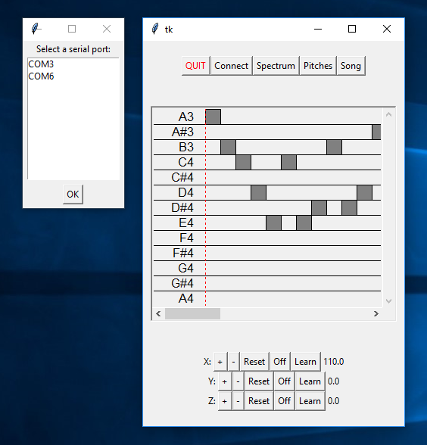Toggle the Z axis Off button

pos(284,401)
